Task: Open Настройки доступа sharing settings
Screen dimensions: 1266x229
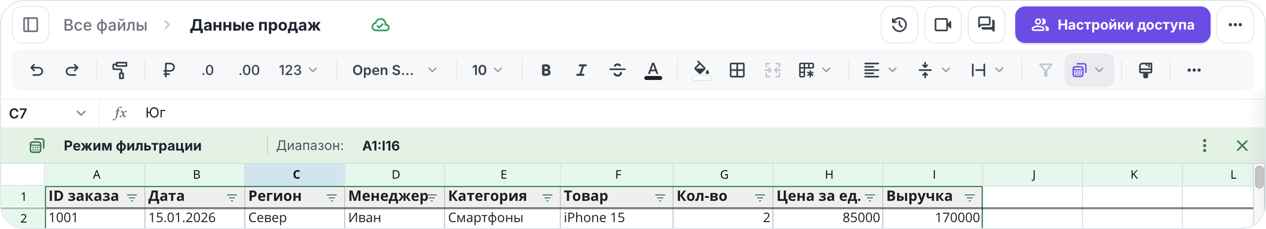Action: [1113, 25]
